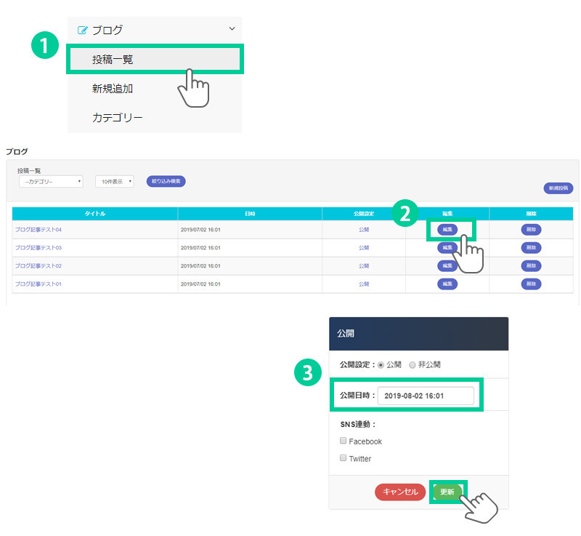Open the カテゴリー filter dropdown

pos(51,181)
